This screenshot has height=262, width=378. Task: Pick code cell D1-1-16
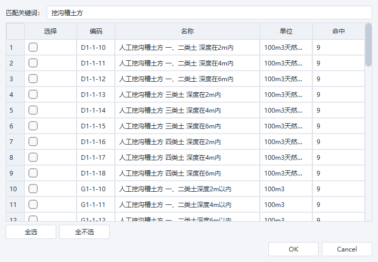pos(96,141)
